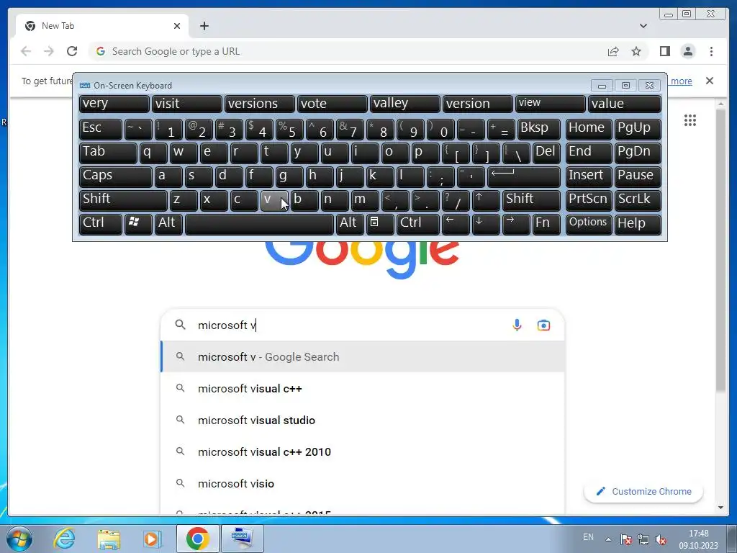The image size is (737, 553).
Task: Click the Bksp key
Action: click(538, 129)
